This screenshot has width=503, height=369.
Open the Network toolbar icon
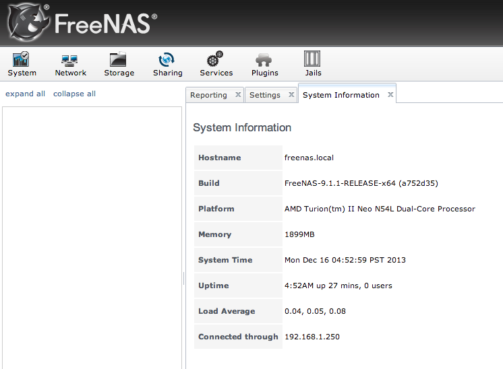coord(71,64)
